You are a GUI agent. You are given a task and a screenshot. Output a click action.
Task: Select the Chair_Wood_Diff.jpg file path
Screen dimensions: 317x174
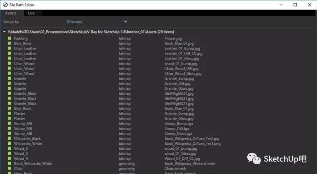click(x=181, y=69)
